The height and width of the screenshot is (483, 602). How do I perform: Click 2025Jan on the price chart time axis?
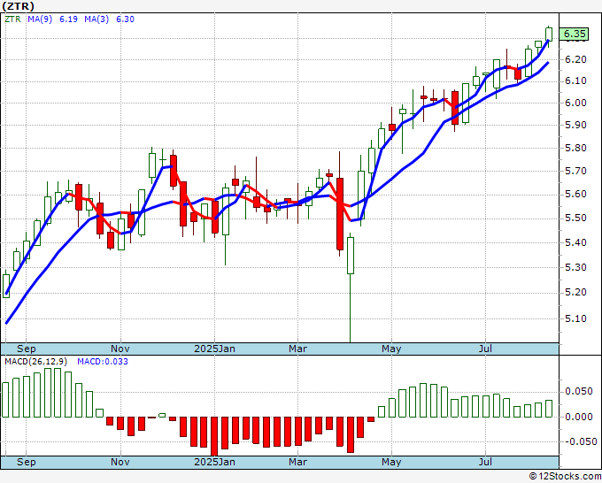pos(214,349)
